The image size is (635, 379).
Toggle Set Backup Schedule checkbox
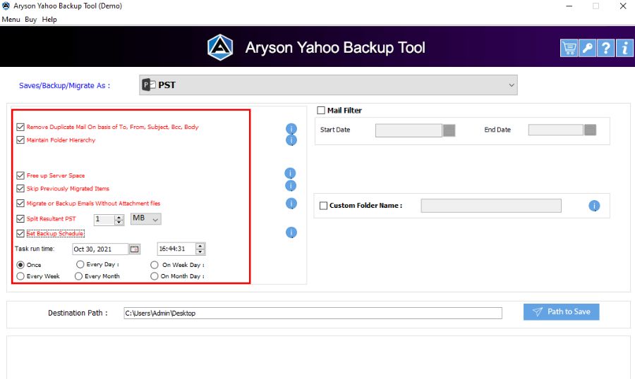pos(20,233)
